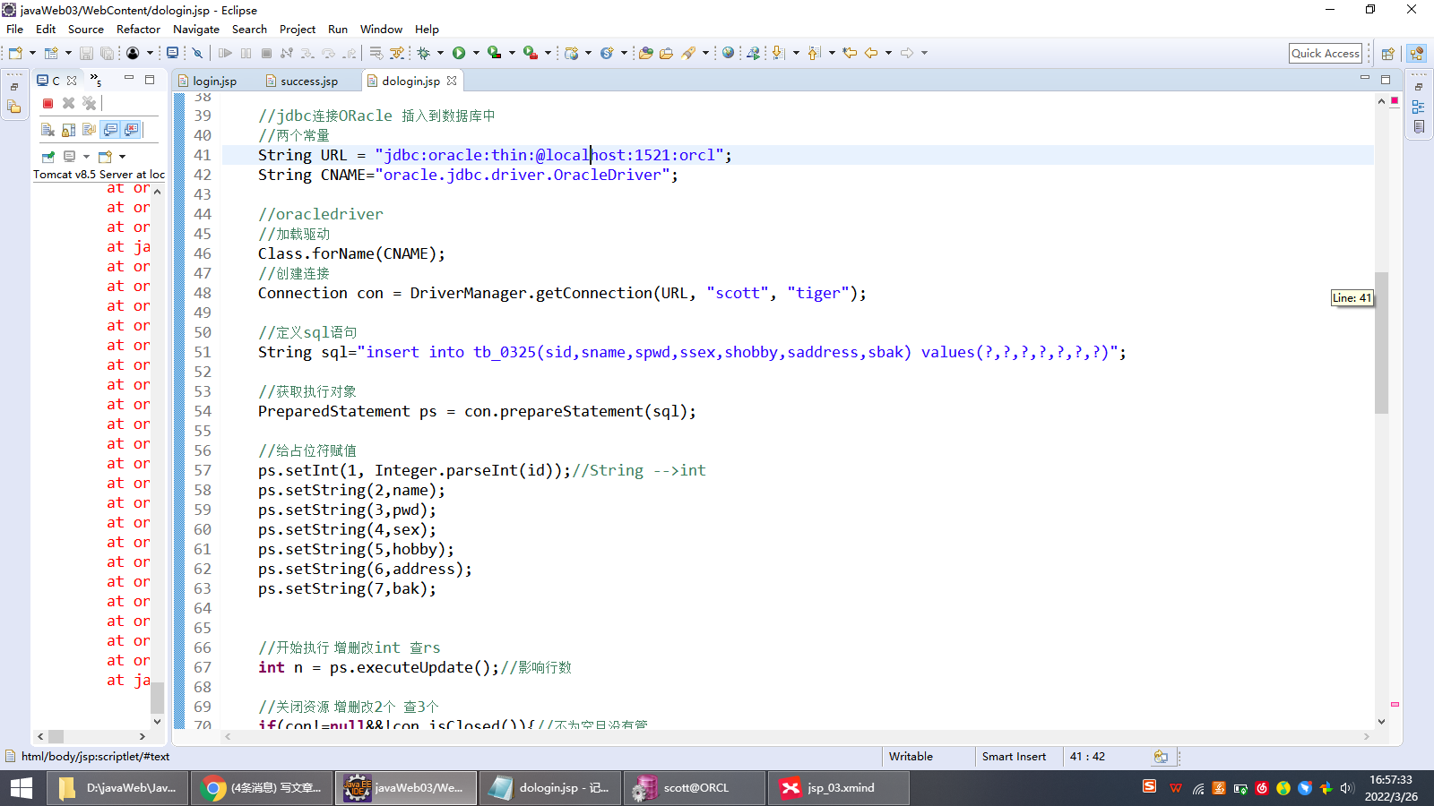This screenshot has width=1434, height=806.
Task: Toggle Show Console on Standard Out
Action: pyautogui.click(x=109, y=130)
